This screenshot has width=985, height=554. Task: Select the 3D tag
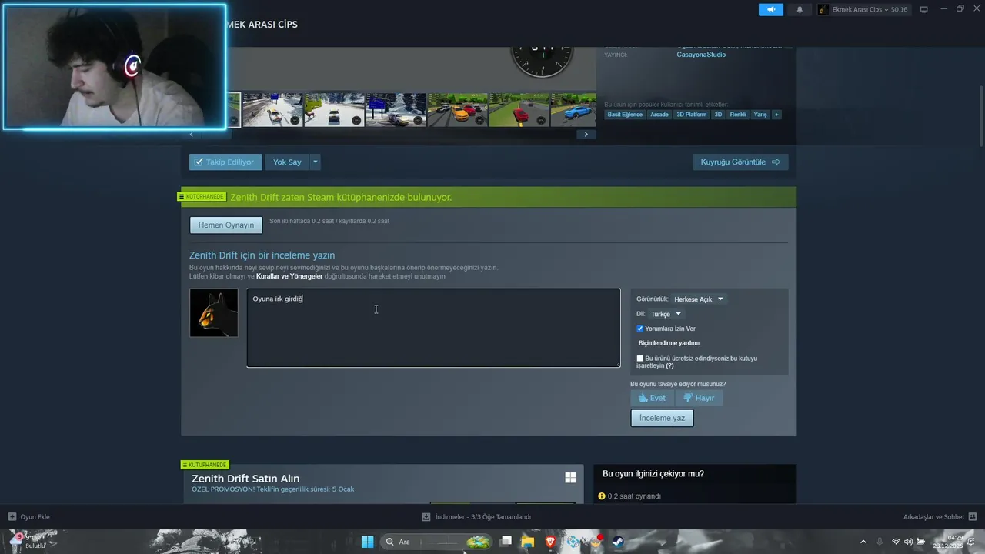[x=718, y=115]
